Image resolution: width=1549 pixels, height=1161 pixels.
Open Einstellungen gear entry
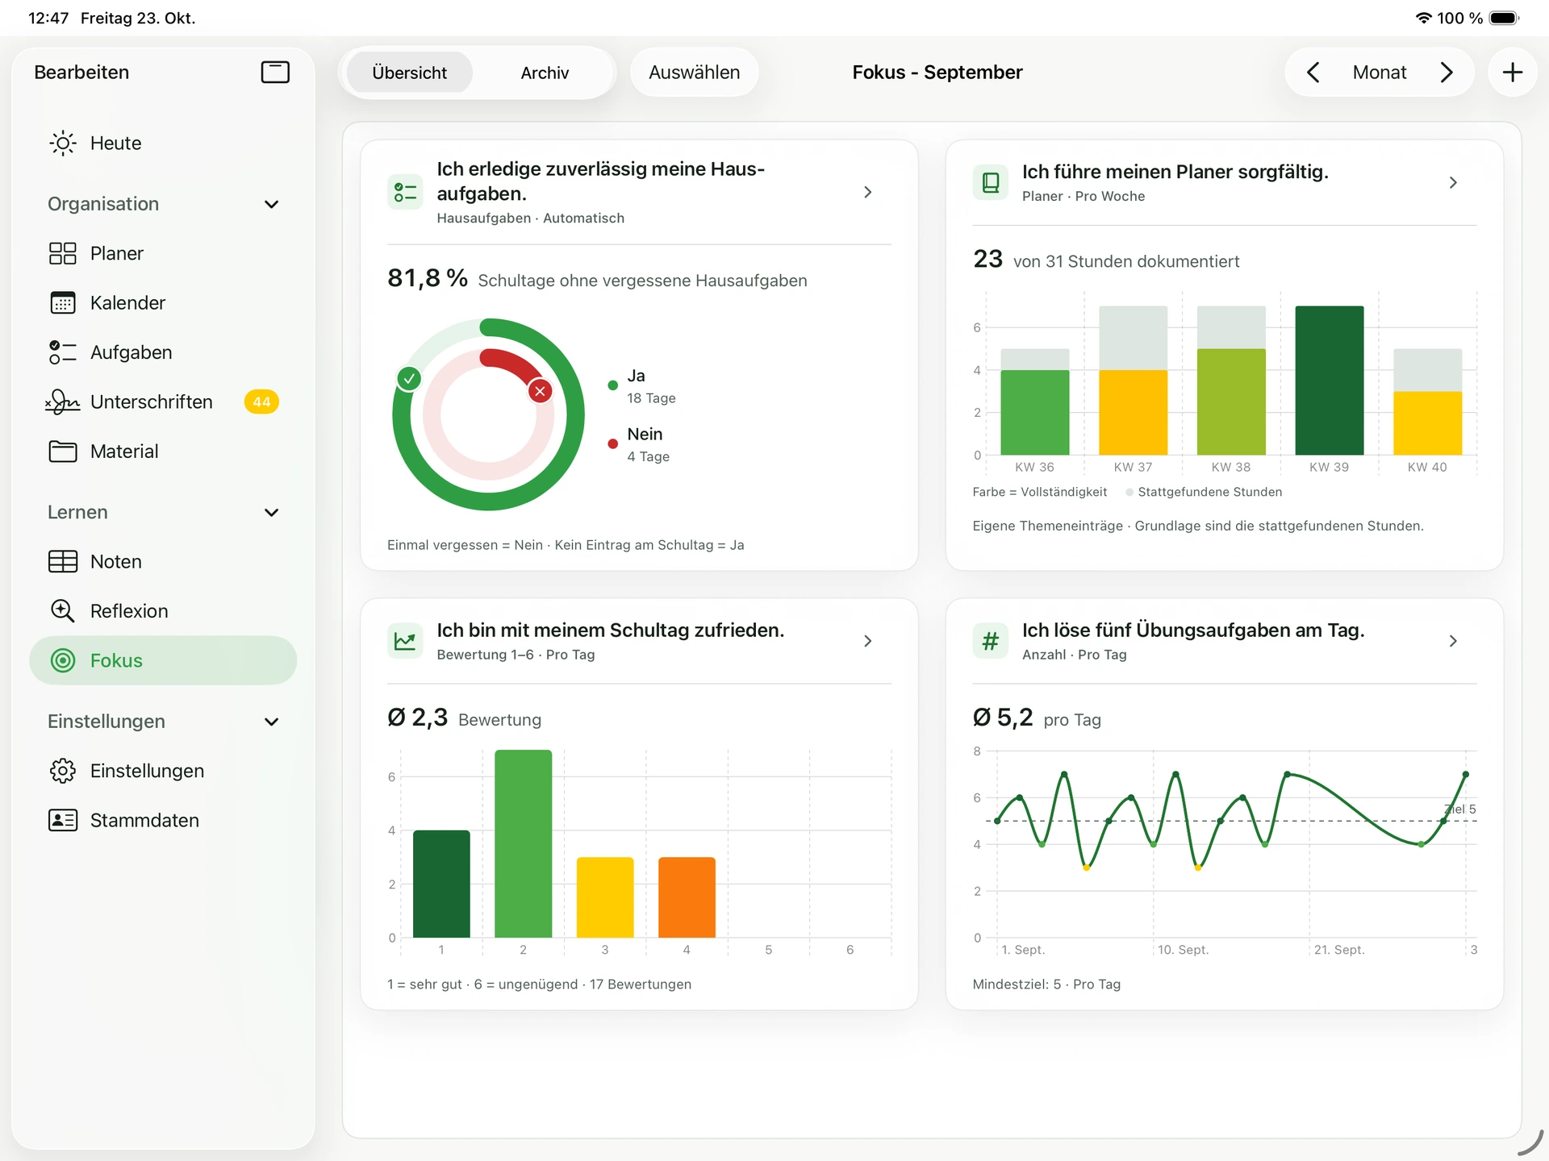[163, 771]
